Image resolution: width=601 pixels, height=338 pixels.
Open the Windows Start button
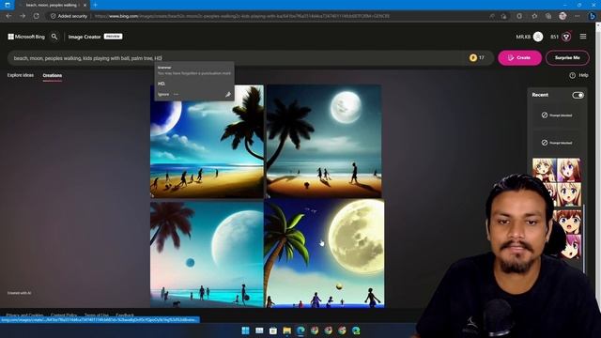tap(245, 330)
